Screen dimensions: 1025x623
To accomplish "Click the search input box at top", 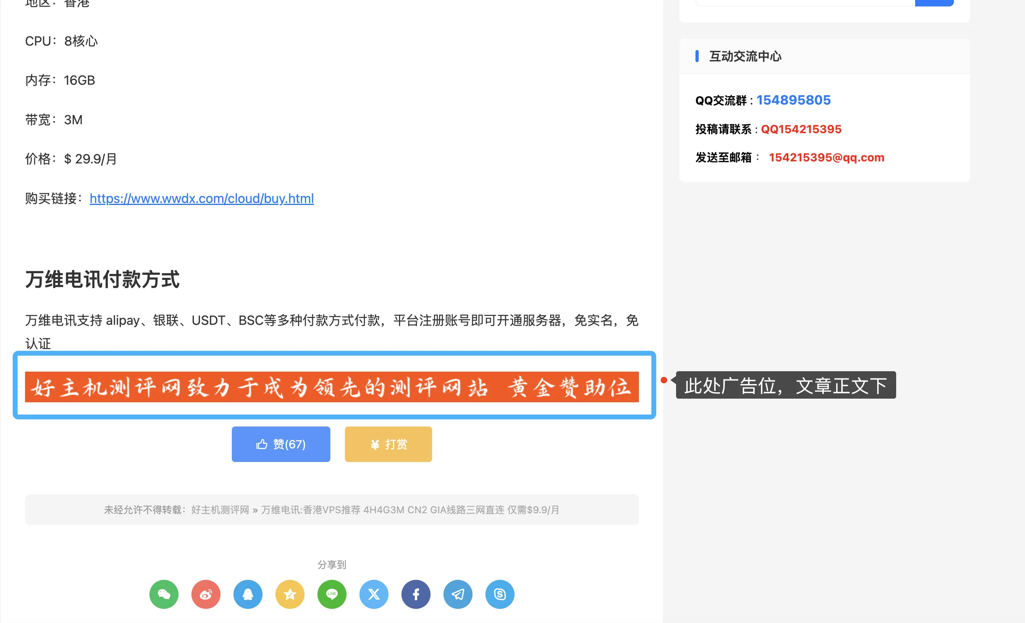I will [805, 2].
